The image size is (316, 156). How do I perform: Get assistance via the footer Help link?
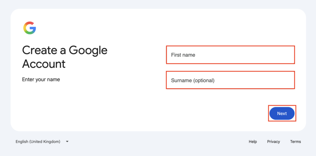tap(253, 142)
